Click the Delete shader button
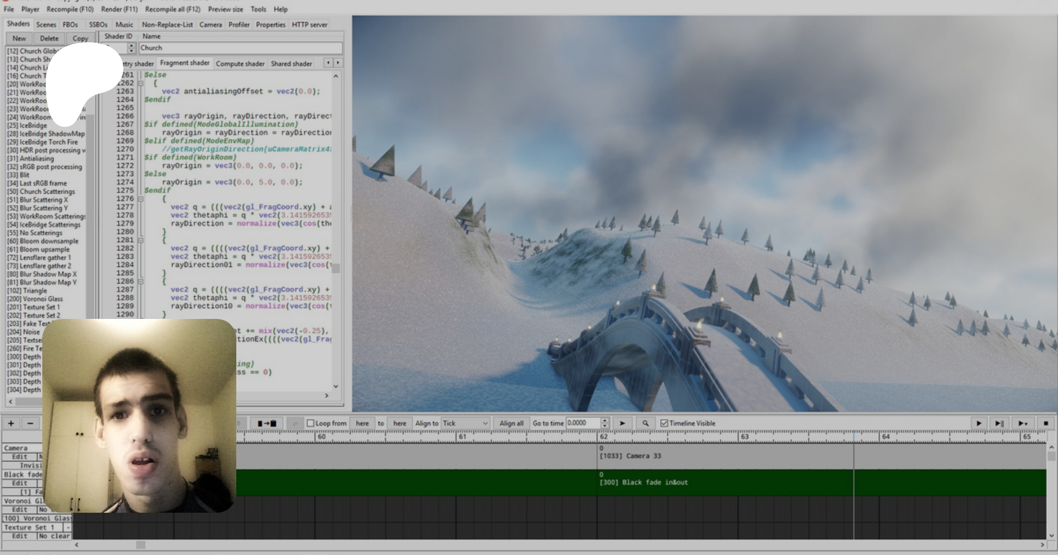Image resolution: width=1058 pixels, height=555 pixels. [49, 38]
